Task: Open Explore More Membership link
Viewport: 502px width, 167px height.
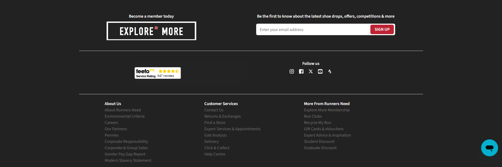Action: pos(327,110)
